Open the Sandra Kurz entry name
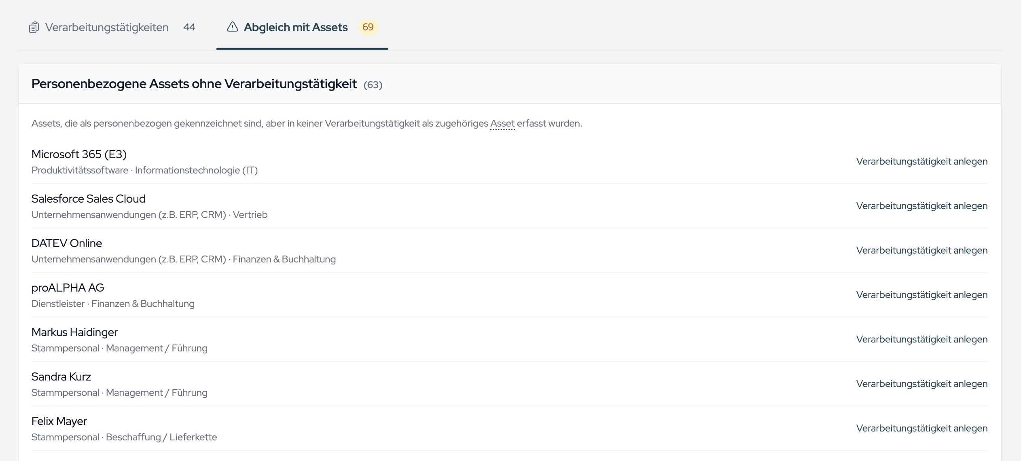 [x=61, y=376]
